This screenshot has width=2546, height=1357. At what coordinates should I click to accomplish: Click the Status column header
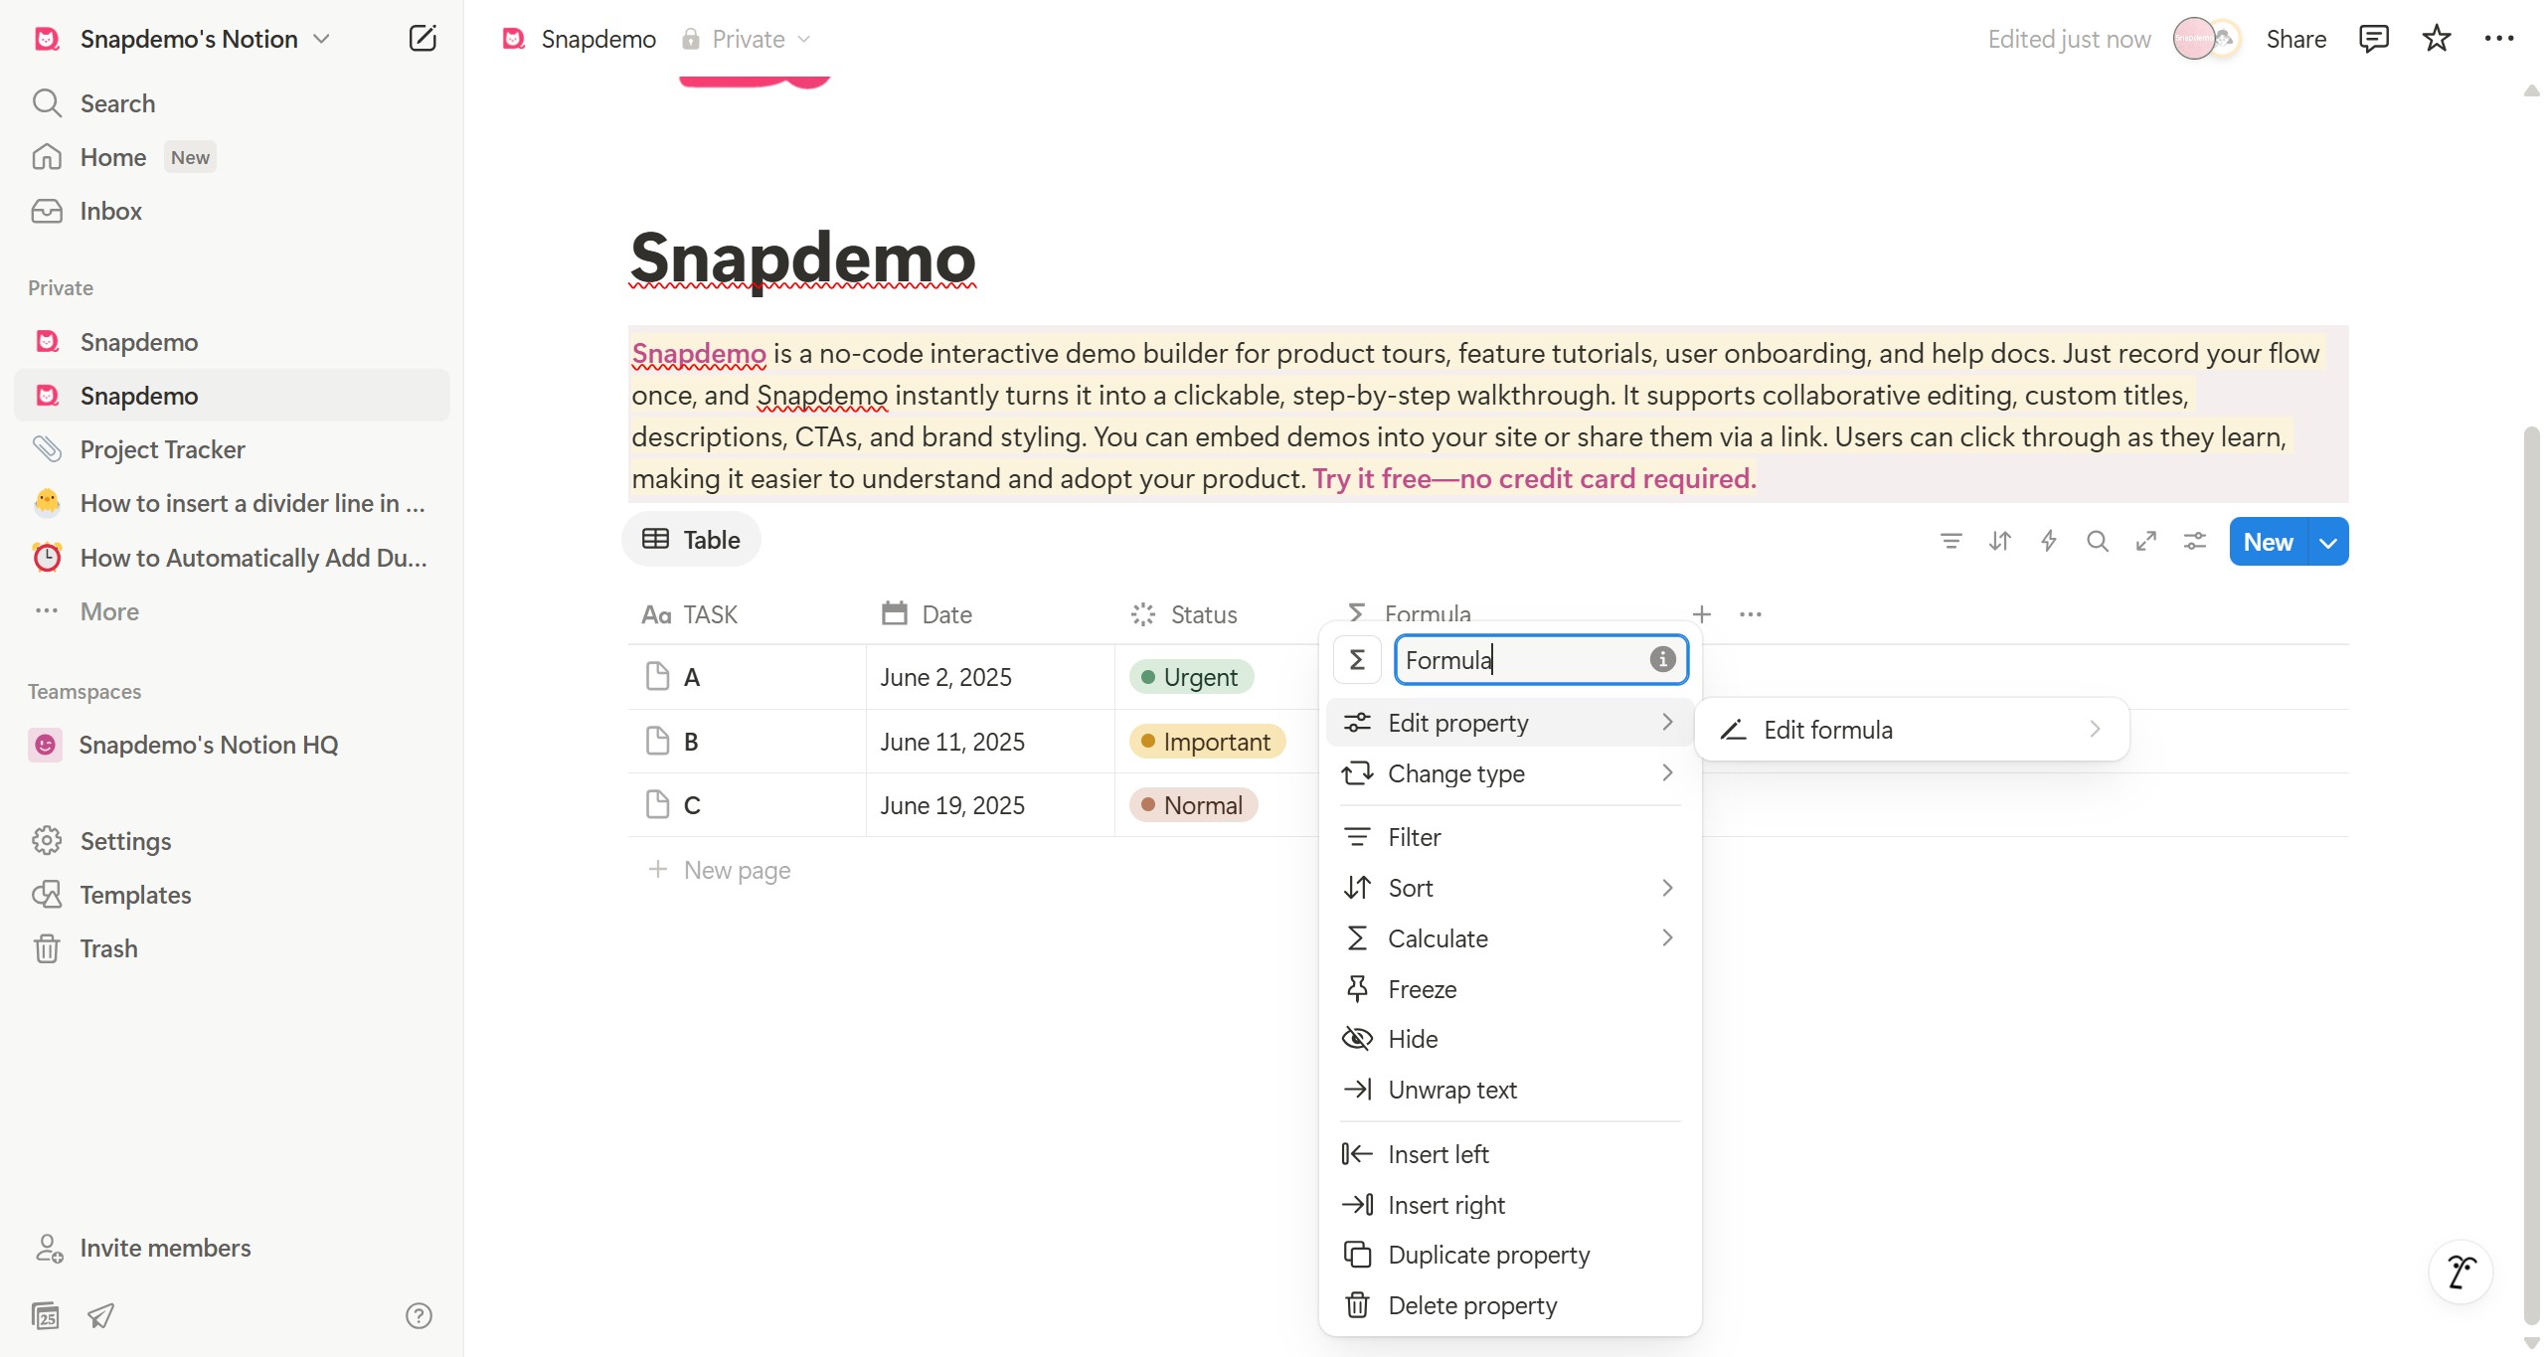(1217, 614)
